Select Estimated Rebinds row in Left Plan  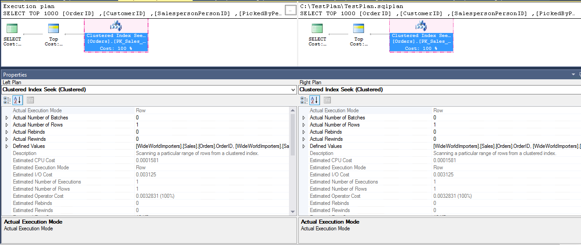coord(146,203)
